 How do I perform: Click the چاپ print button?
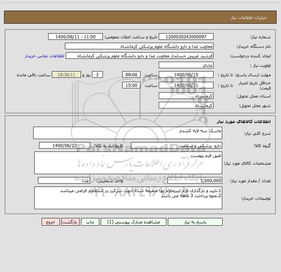pyautogui.click(x=90, y=222)
